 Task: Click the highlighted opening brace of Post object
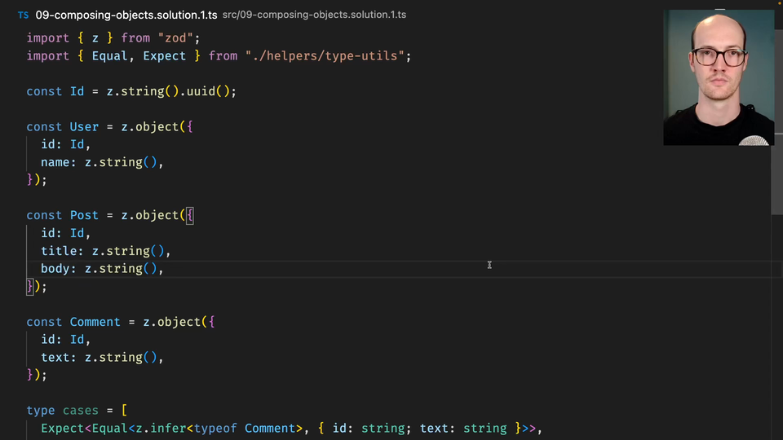[x=190, y=215]
